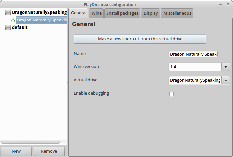Select the default virtual drive

(x=20, y=27)
